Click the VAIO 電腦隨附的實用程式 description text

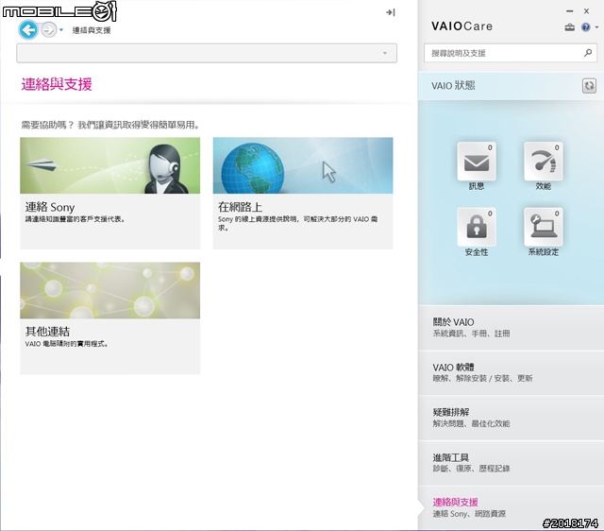(66, 344)
